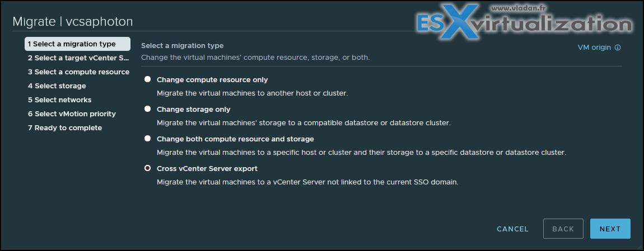Click the CANCEL button
The height and width of the screenshot is (251, 644).
512,229
